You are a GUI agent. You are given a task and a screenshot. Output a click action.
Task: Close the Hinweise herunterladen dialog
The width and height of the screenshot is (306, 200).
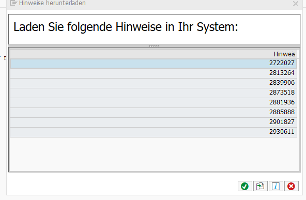pyautogui.click(x=296, y=4)
